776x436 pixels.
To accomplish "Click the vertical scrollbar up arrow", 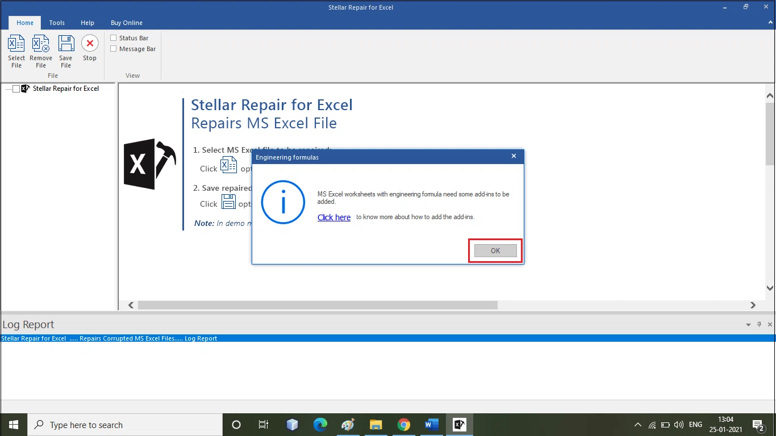I will (770, 96).
